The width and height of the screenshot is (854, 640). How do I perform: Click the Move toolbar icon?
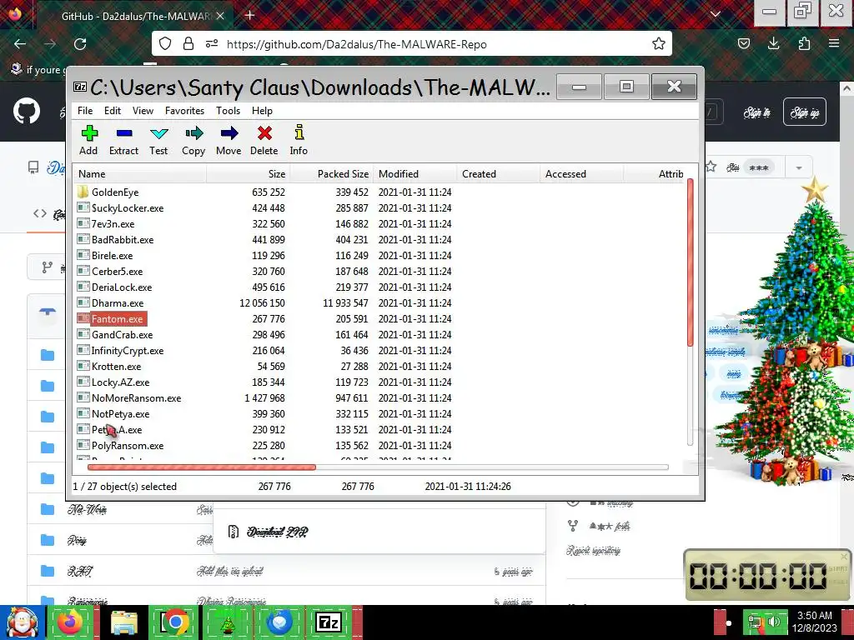[229, 140]
